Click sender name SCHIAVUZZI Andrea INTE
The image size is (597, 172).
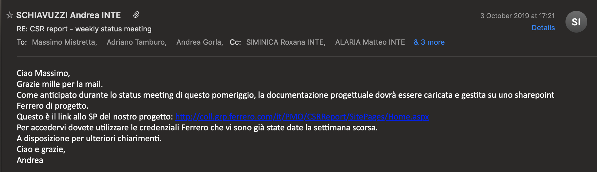[68, 15]
